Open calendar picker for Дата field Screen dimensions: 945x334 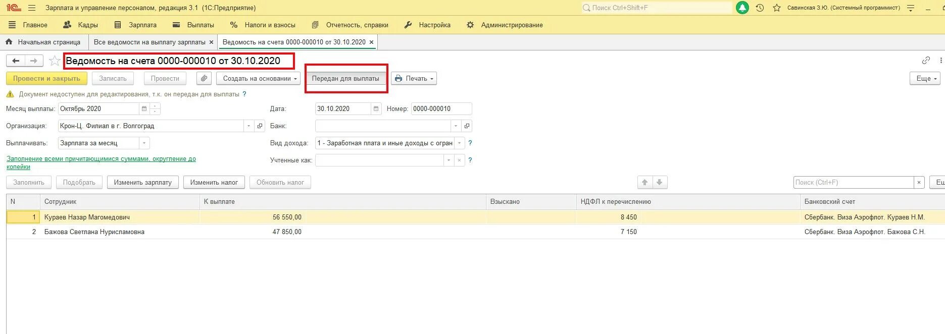376,108
